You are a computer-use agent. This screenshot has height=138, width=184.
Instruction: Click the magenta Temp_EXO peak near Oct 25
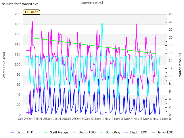pos(32,22)
